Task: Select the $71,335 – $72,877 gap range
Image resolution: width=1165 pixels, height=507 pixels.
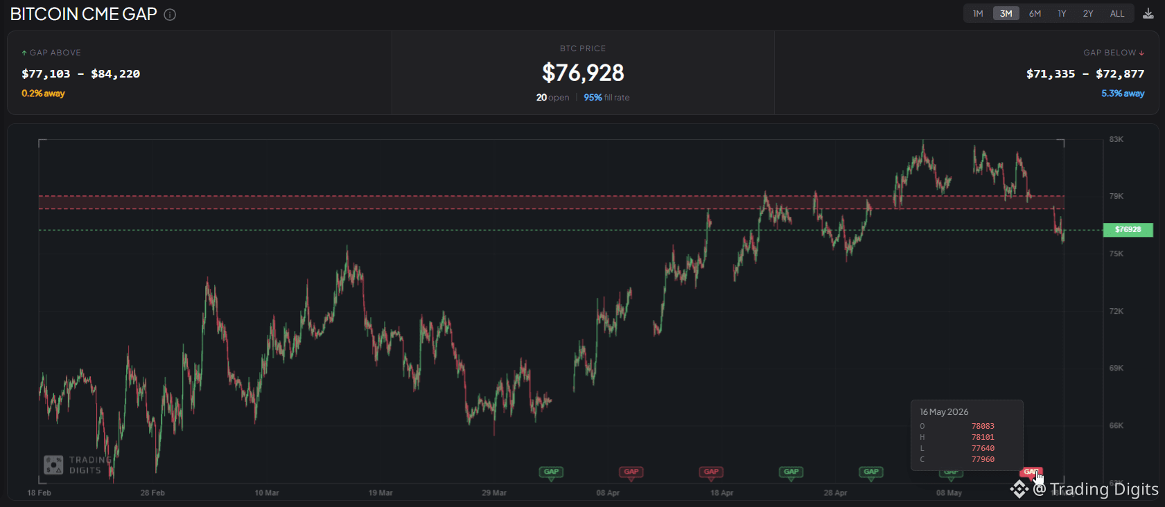Action: pyautogui.click(x=1085, y=74)
